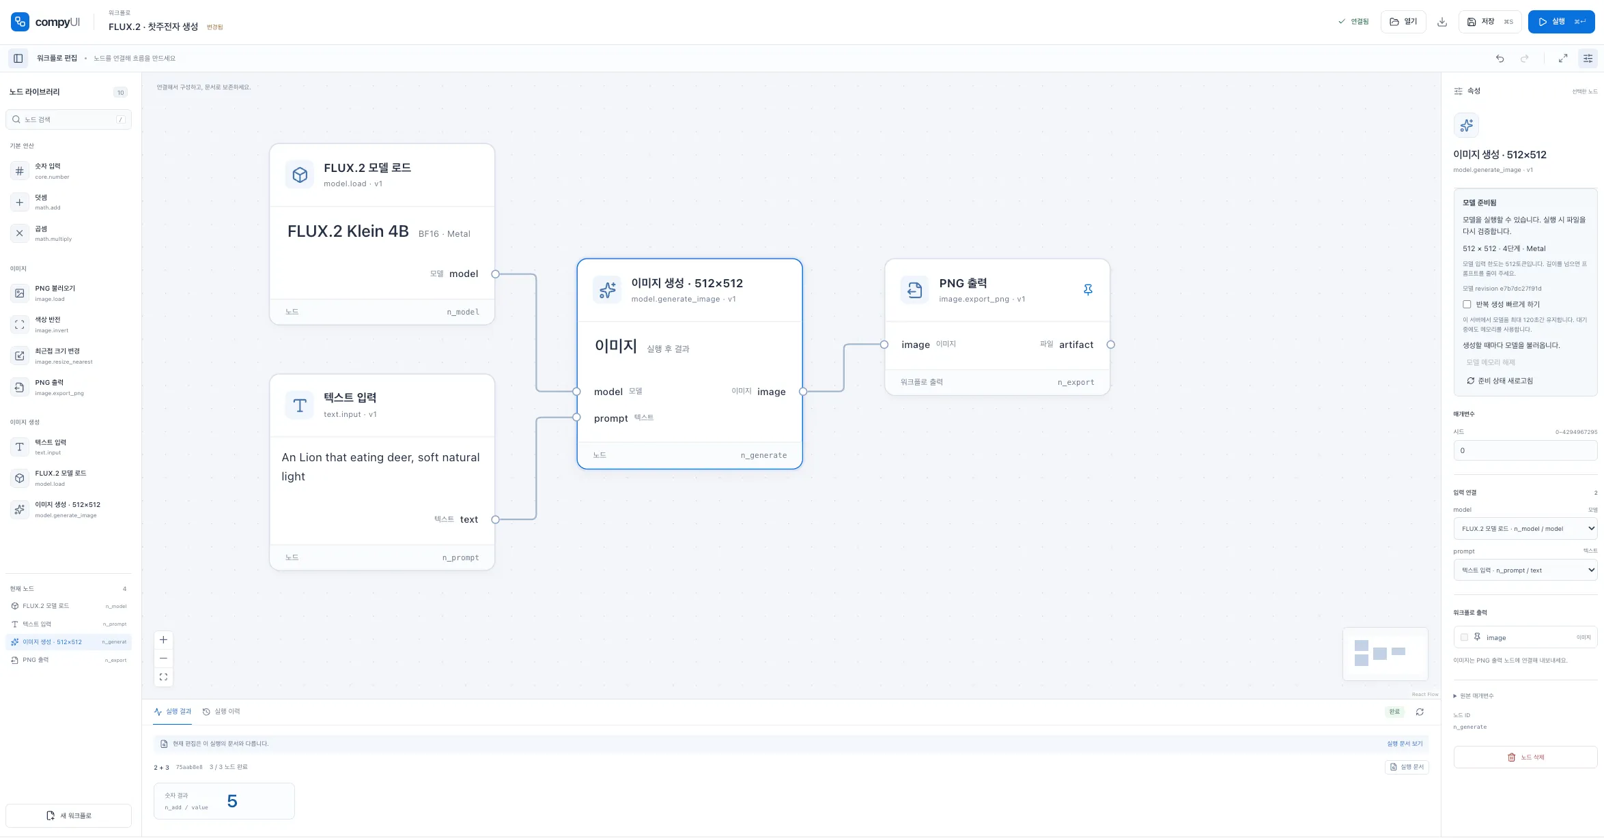Click the 열기 open button
1604x840 pixels.
coord(1403,22)
